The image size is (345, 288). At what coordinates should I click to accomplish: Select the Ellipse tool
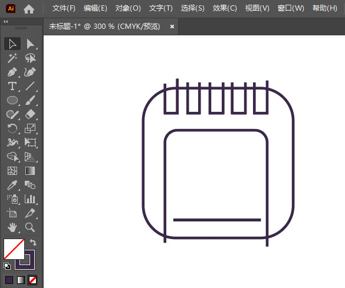tap(12, 100)
